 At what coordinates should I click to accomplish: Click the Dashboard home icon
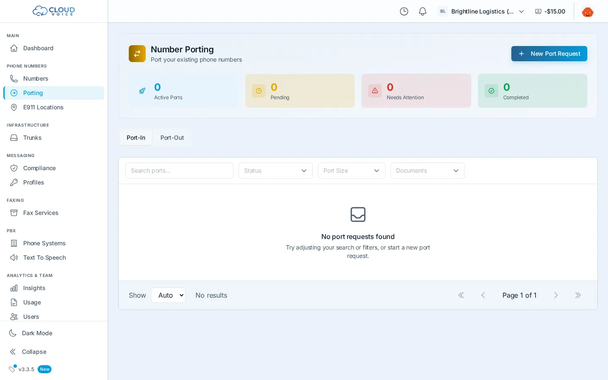[x=14, y=48]
